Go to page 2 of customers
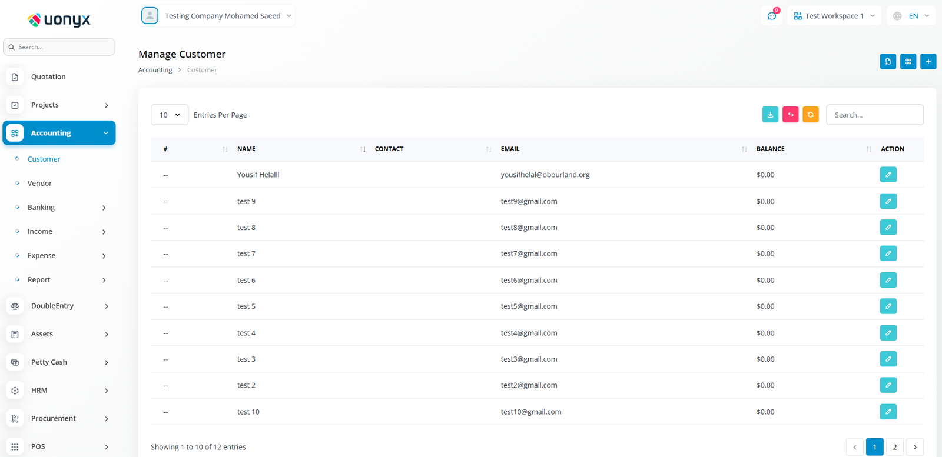942x457 pixels. (894, 447)
